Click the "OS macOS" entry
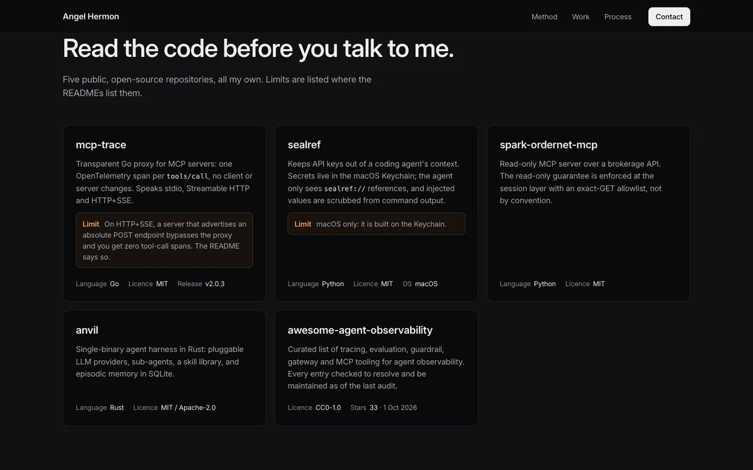The height and width of the screenshot is (470, 753). click(420, 284)
